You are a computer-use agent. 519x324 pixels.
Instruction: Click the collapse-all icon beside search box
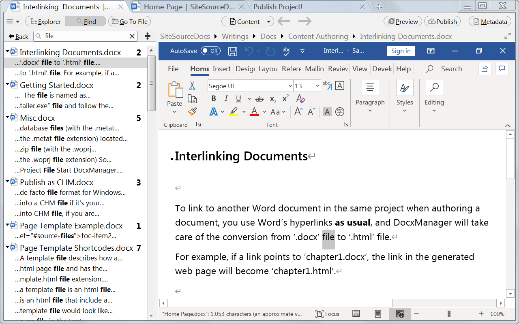tap(148, 36)
